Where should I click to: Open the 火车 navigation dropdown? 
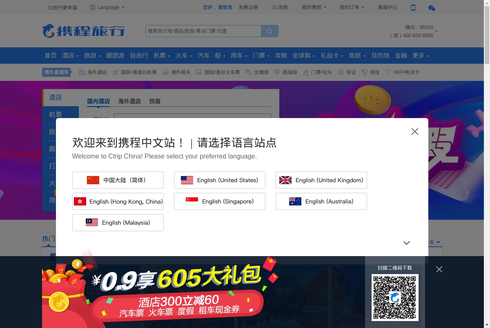pyautogui.click(x=184, y=56)
